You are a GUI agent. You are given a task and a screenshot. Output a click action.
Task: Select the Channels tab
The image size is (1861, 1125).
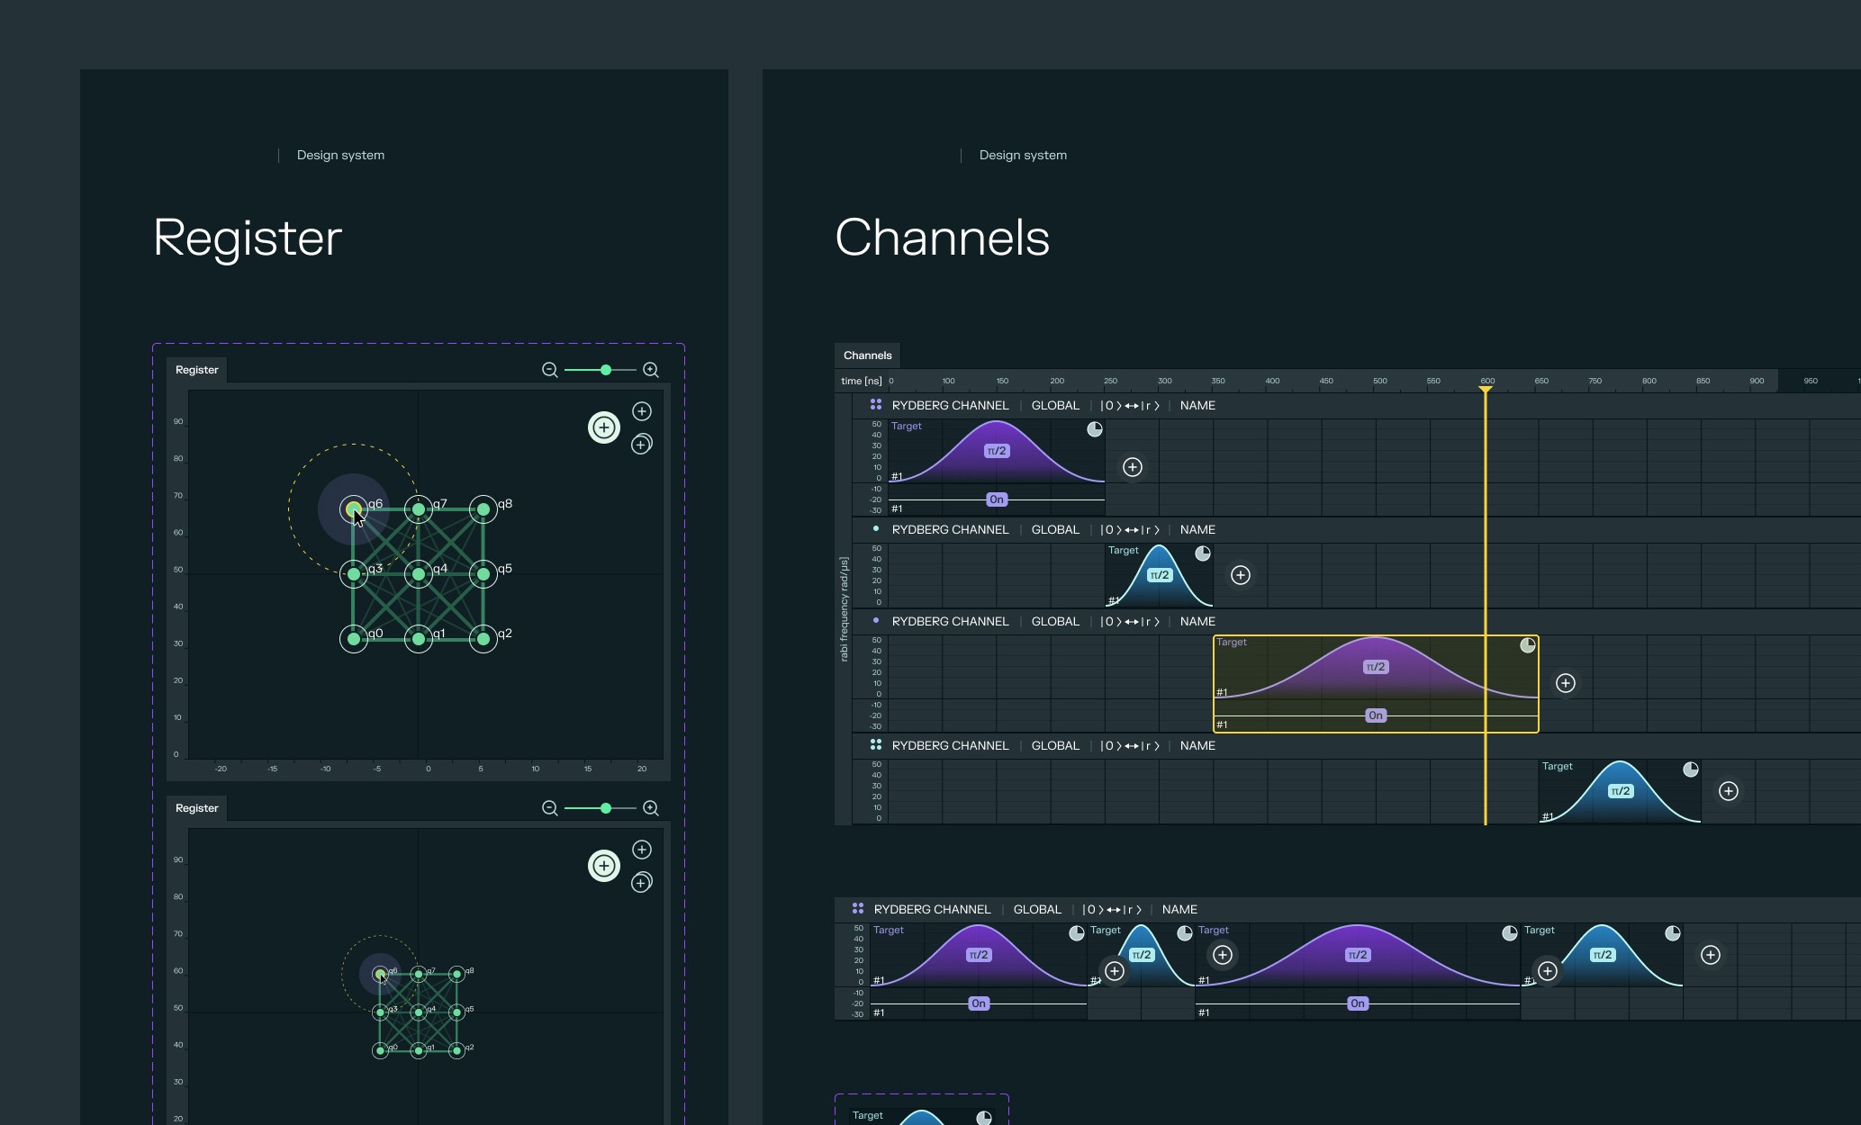(x=868, y=355)
